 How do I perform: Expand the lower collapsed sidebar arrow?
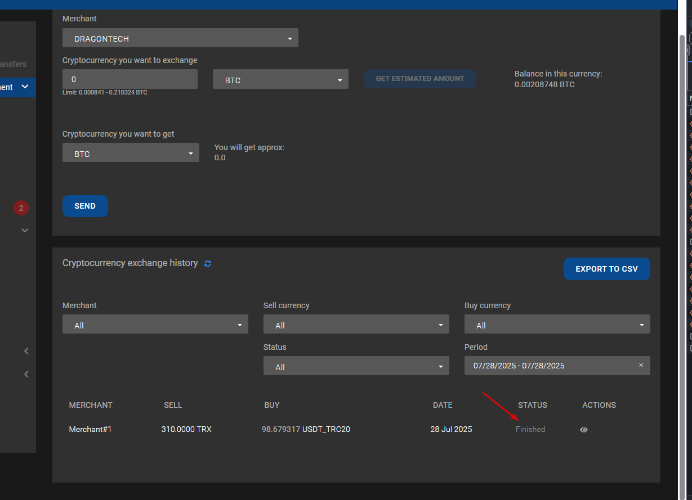(26, 374)
